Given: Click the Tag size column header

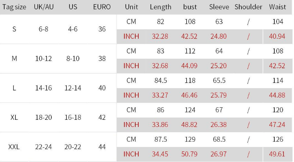Looking at the screenshot, I should (x=14, y=7).
